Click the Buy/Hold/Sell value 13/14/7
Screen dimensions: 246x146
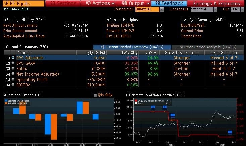pos(236,25)
